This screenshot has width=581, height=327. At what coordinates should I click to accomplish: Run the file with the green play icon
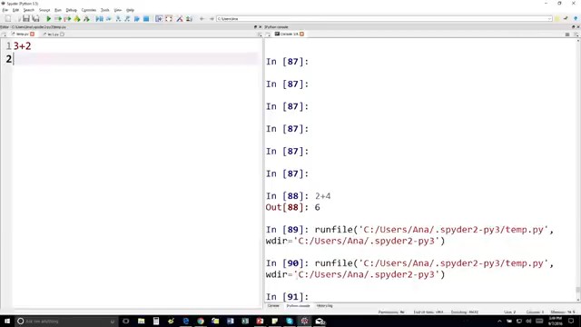pyautogui.click(x=48, y=18)
